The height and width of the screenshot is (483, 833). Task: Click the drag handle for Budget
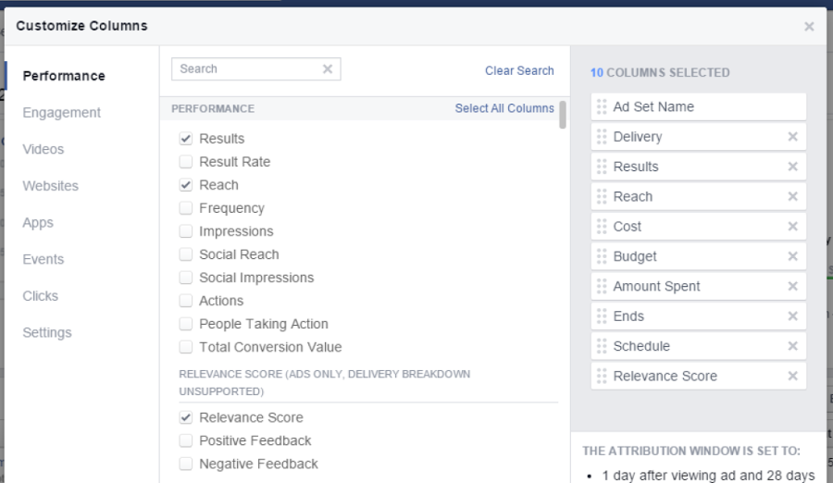coord(602,256)
